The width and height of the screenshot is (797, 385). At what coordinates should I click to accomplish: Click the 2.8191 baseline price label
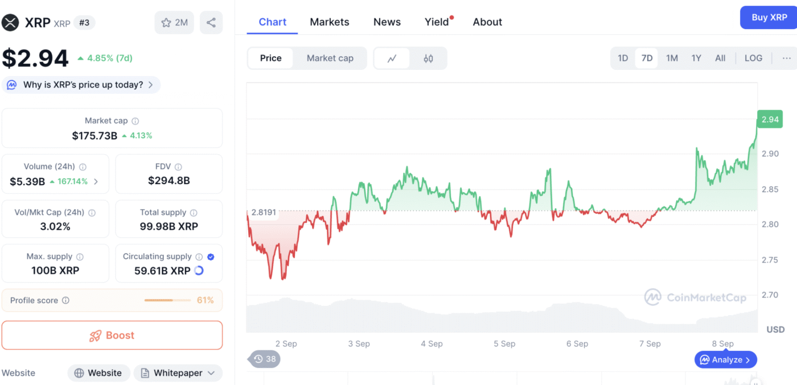(x=264, y=213)
